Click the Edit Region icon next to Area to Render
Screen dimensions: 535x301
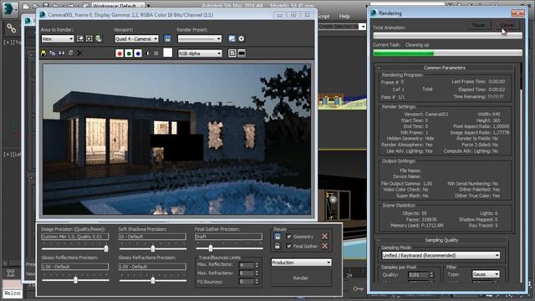coord(80,38)
